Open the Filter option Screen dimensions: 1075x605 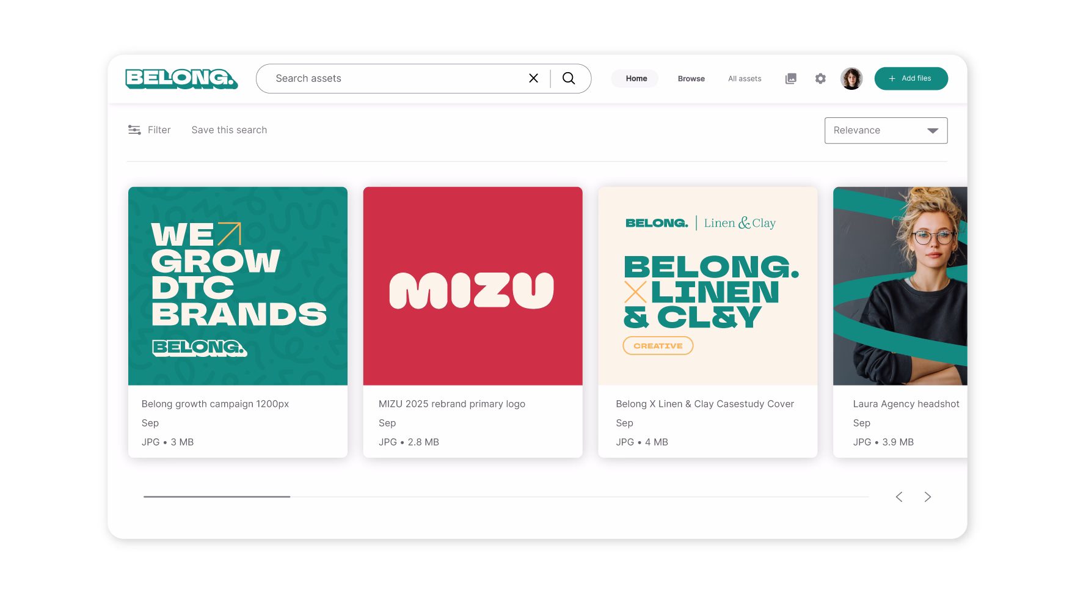[150, 130]
